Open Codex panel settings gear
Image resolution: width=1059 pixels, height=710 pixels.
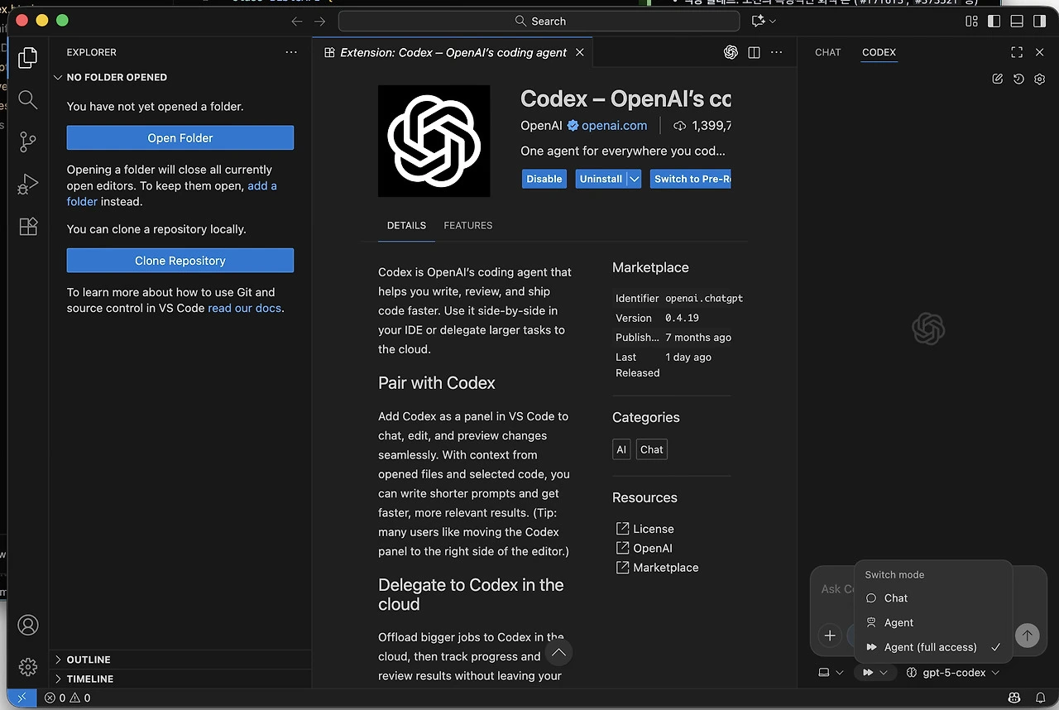pos(1040,79)
